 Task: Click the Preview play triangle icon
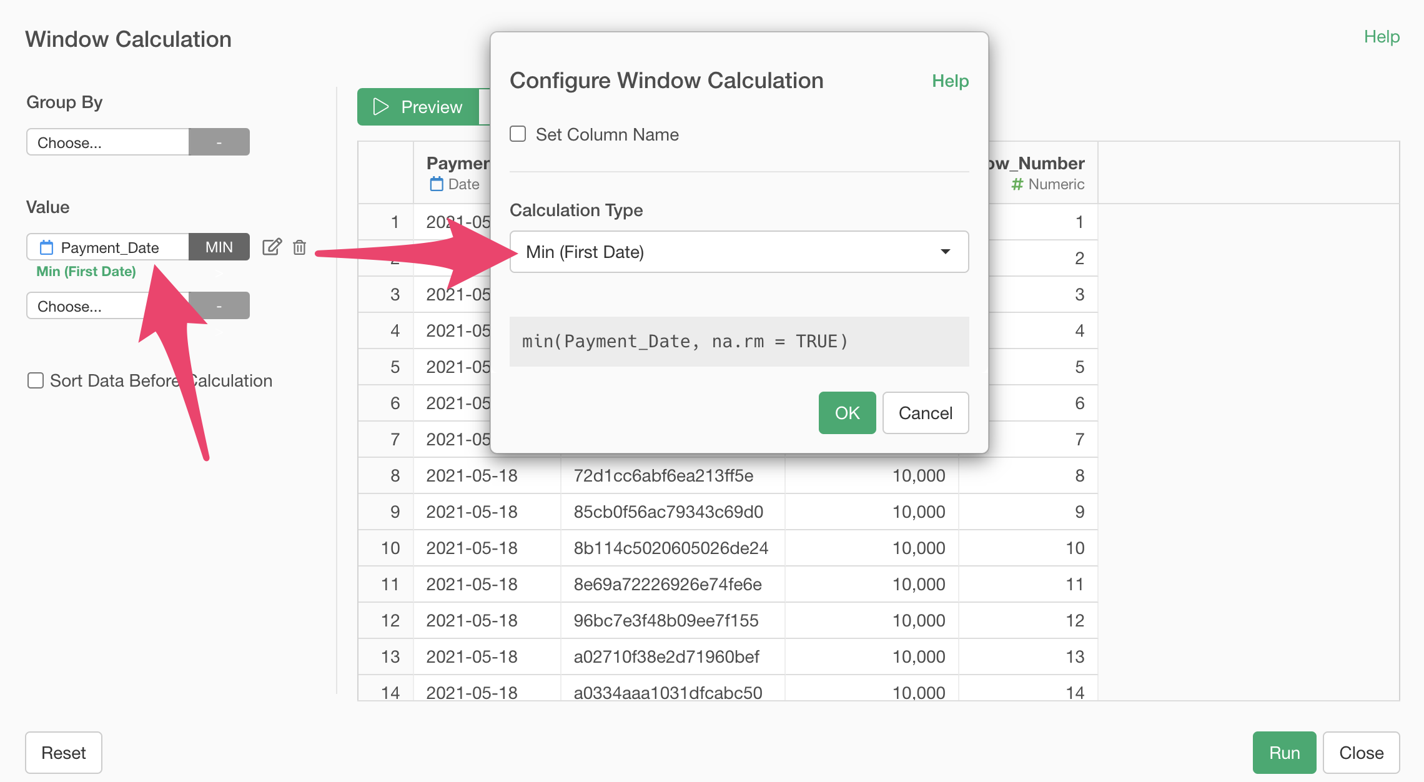point(380,107)
